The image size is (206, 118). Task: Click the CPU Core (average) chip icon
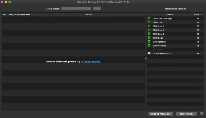click(x=149, y=18)
